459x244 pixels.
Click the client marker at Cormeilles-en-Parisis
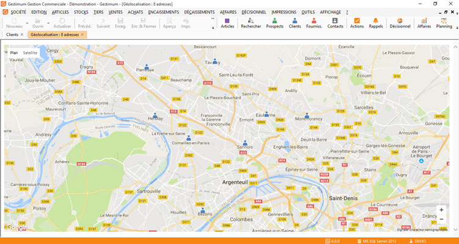click(x=188, y=138)
